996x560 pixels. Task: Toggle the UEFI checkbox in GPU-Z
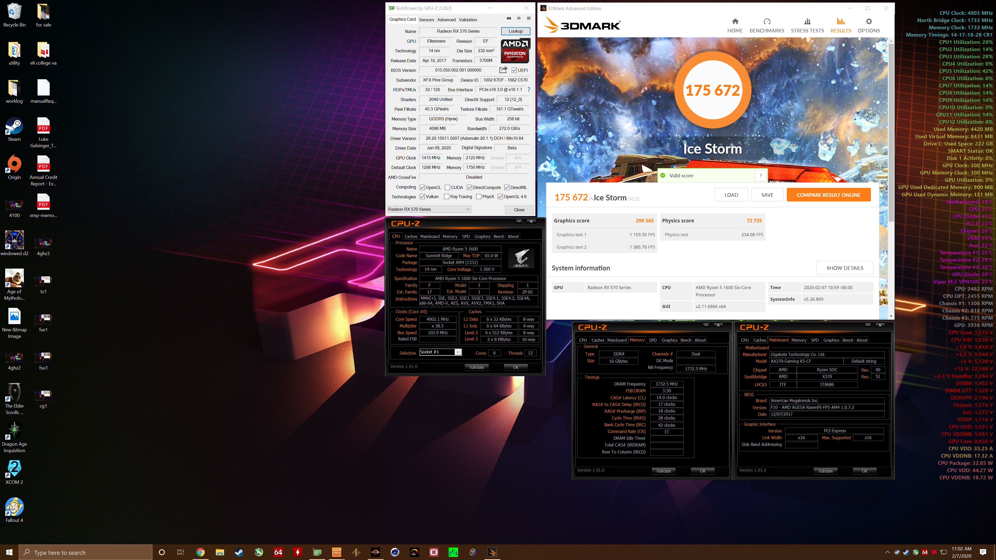[514, 70]
